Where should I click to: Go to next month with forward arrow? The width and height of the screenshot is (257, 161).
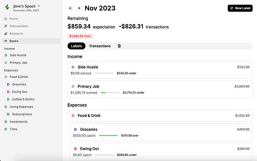tap(79, 8)
